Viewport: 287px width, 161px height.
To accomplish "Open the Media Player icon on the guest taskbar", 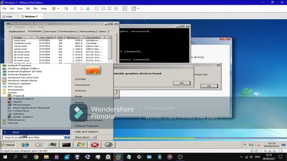I will (x=38, y=145).
